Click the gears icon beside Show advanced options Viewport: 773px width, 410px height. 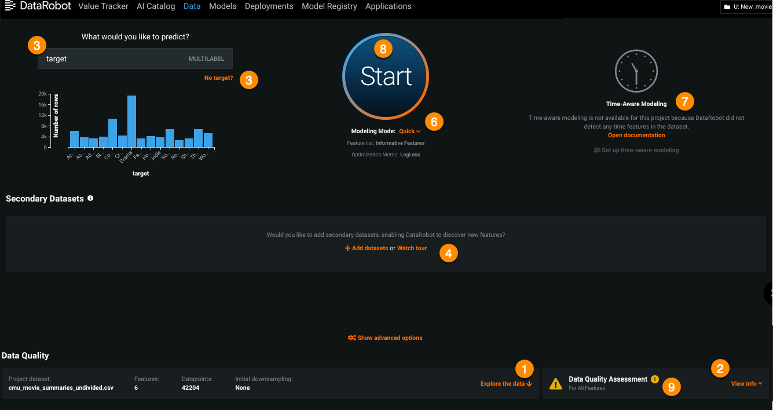351,338
